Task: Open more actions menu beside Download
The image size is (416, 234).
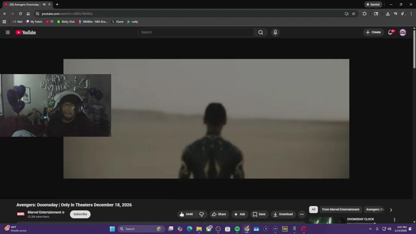Action: [x=302, y=214]
